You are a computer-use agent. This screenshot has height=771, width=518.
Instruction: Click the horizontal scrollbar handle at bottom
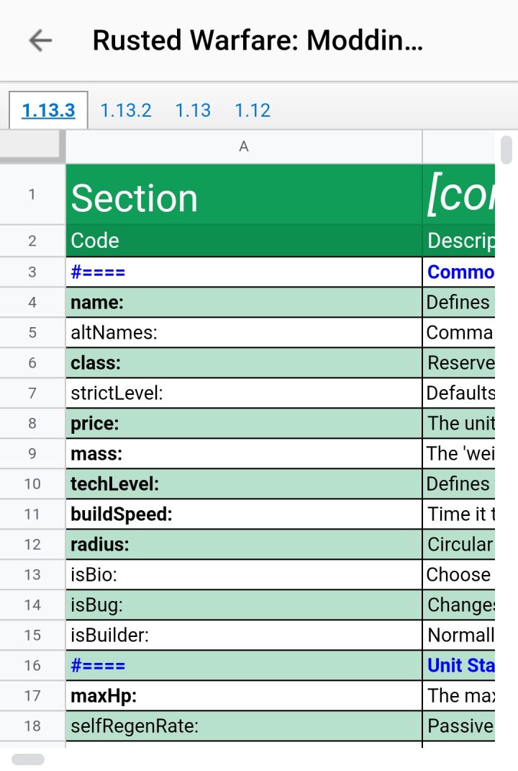coord(28,759)
